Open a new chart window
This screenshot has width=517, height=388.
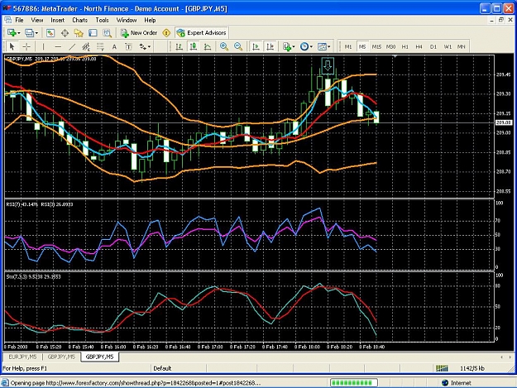pos(12,32)
